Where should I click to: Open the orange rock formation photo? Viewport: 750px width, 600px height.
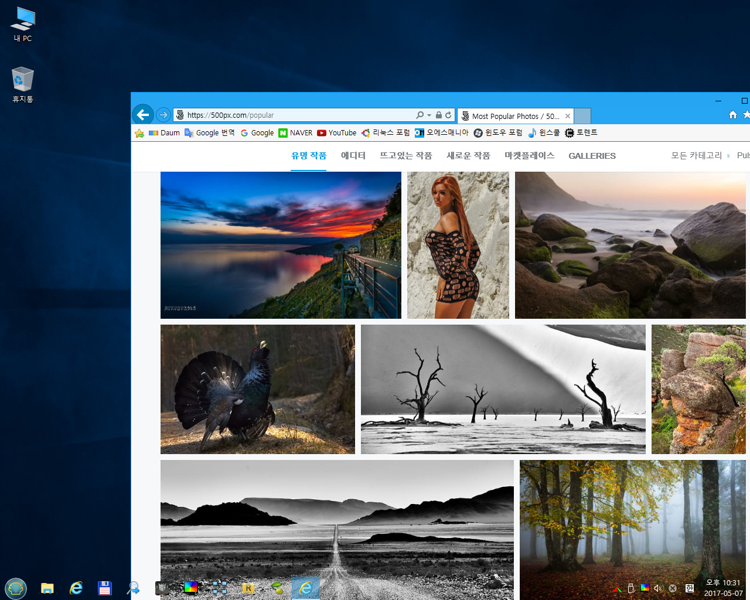[698, 389]
